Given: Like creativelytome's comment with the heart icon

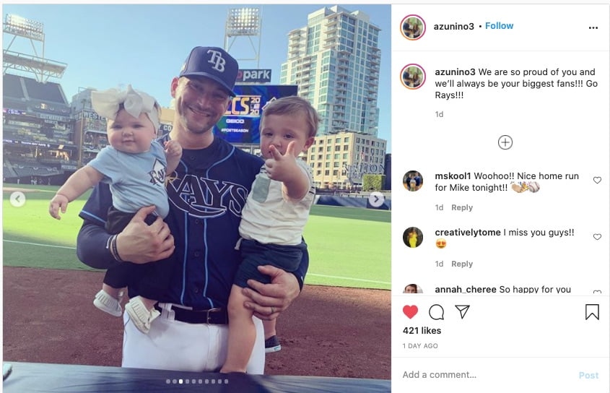Looking at the screenshot, I should pyautogui.click(x=597, y=237).
